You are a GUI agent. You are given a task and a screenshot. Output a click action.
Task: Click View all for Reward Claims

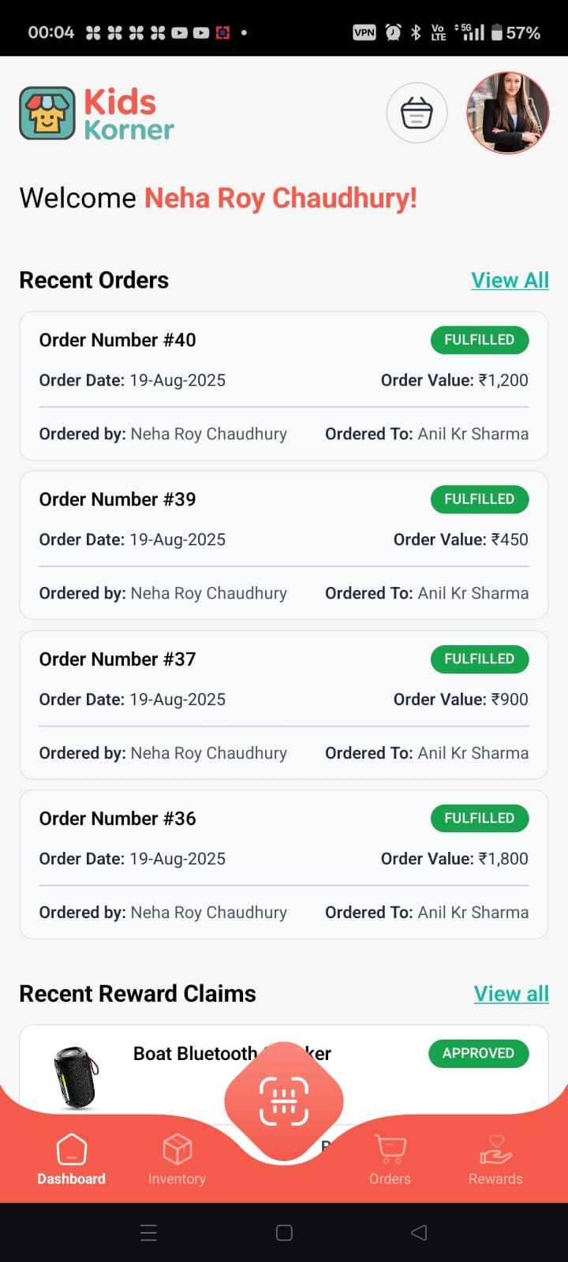pos(511,994)
